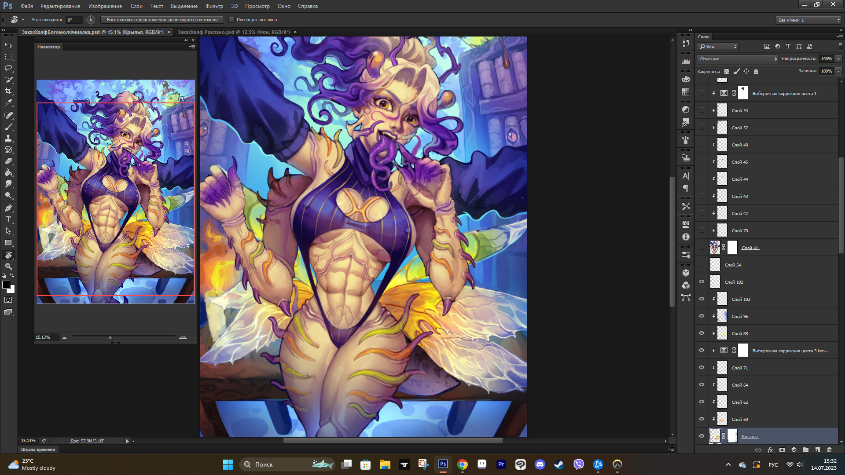Hide the Слой 102 layer
The height and width of the screenshot is (475, 845).
(x=702, y=282)
